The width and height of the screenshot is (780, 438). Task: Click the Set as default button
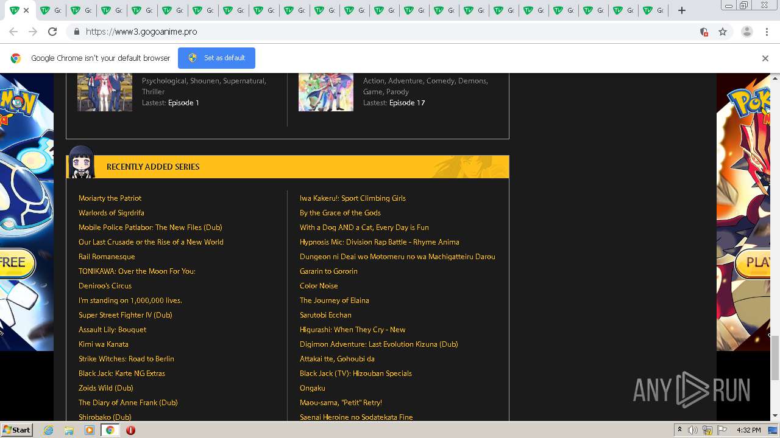coord(216,58)
